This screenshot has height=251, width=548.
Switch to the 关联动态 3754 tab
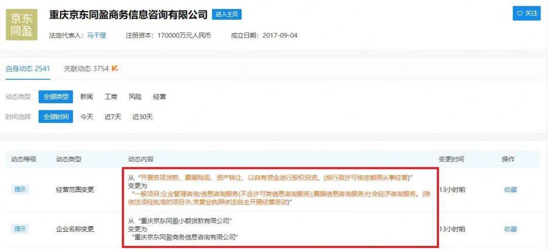(x=86, y=69)
